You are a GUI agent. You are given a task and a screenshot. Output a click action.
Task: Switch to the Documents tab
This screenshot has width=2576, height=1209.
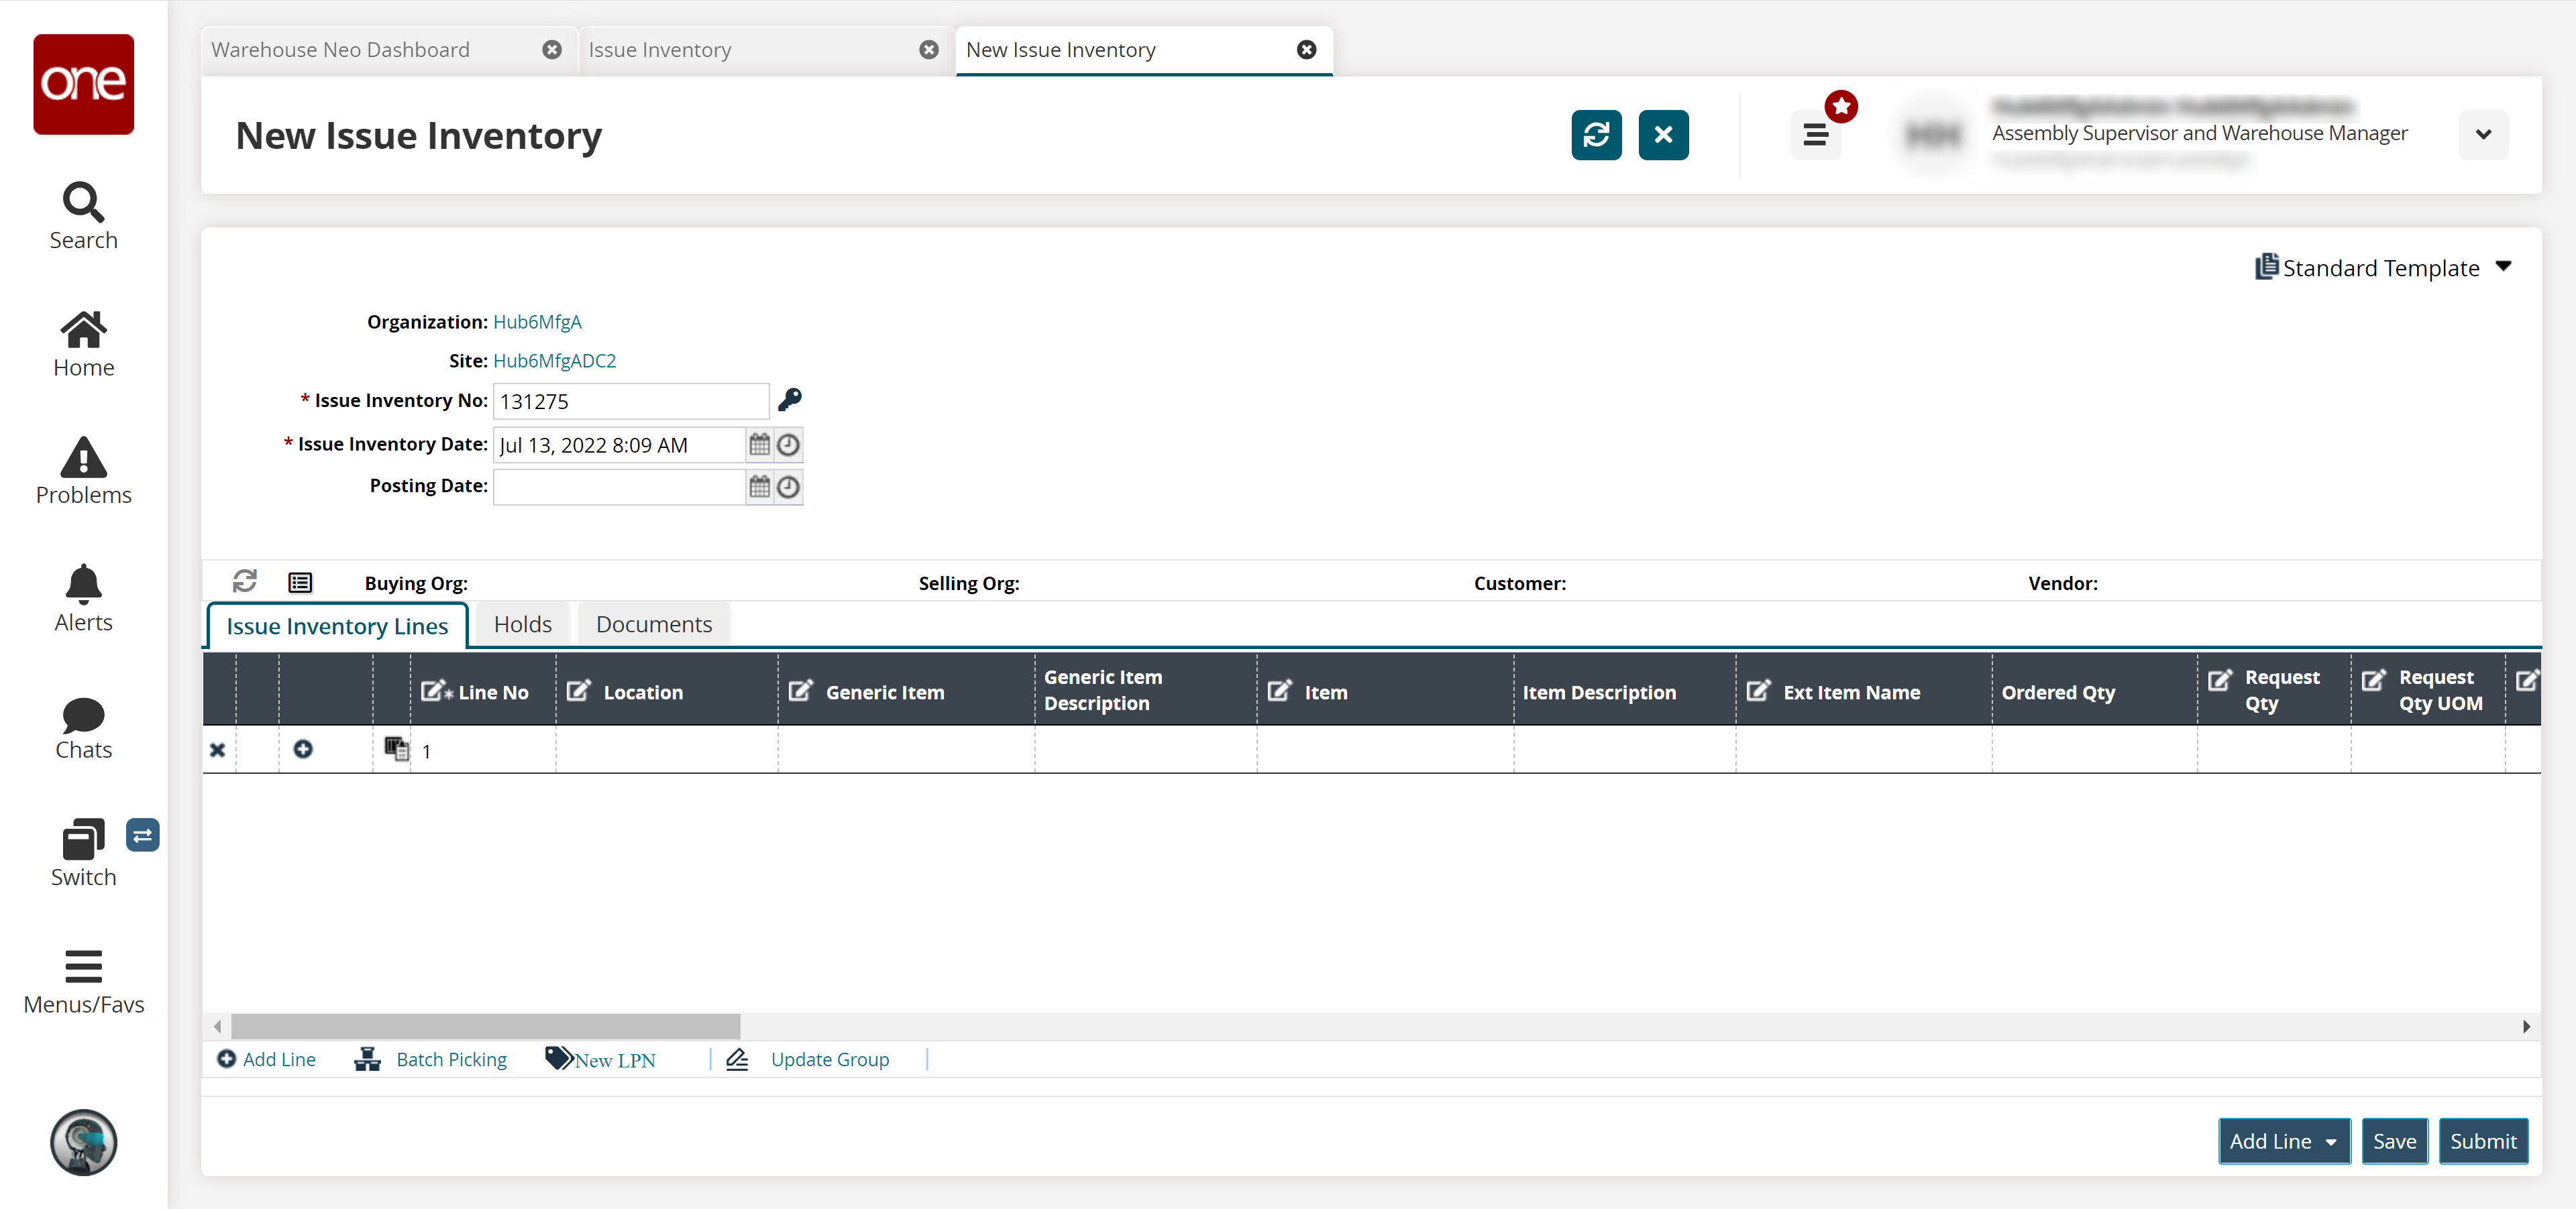654,624
